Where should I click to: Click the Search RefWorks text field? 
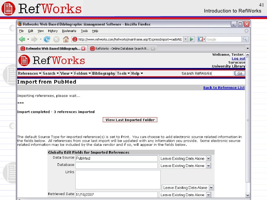pyautogui.click(x=222, y=73)
